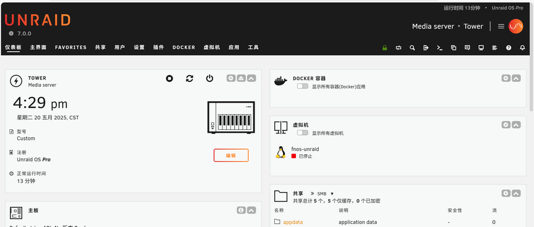The image size is (534, 227).
Task: Open the 共享 shares tab
Action: coord(100,47)
